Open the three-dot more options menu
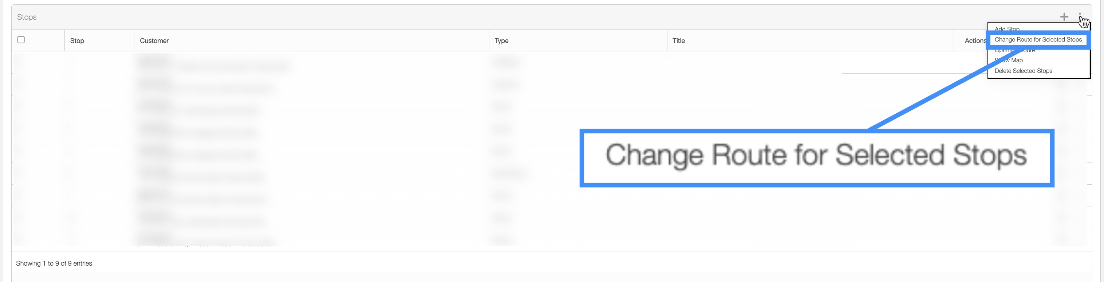Image resolution: width=1104 pixels, height=282 pixels. pyautogui.click(x=1080, y=16)
